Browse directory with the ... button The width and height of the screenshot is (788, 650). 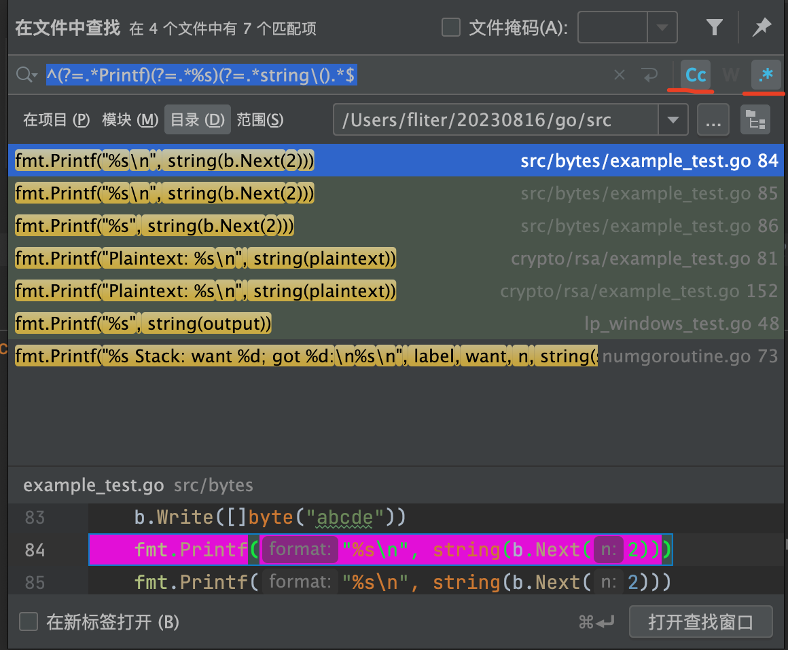click(x=713, y=120)
